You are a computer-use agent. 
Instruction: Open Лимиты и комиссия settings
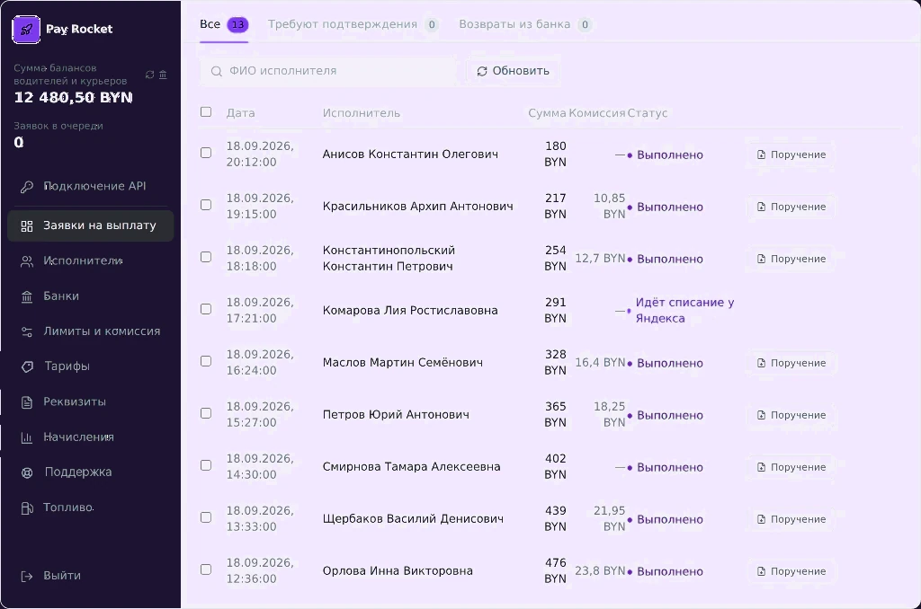(91, 331)
